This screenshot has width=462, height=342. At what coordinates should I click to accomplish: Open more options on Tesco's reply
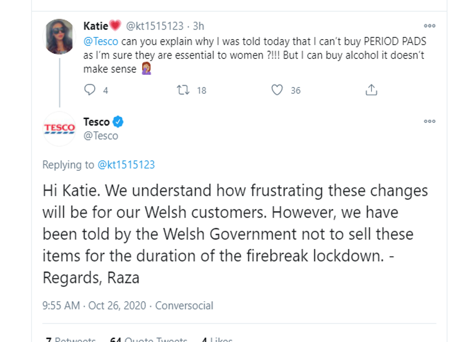point(430,122)
